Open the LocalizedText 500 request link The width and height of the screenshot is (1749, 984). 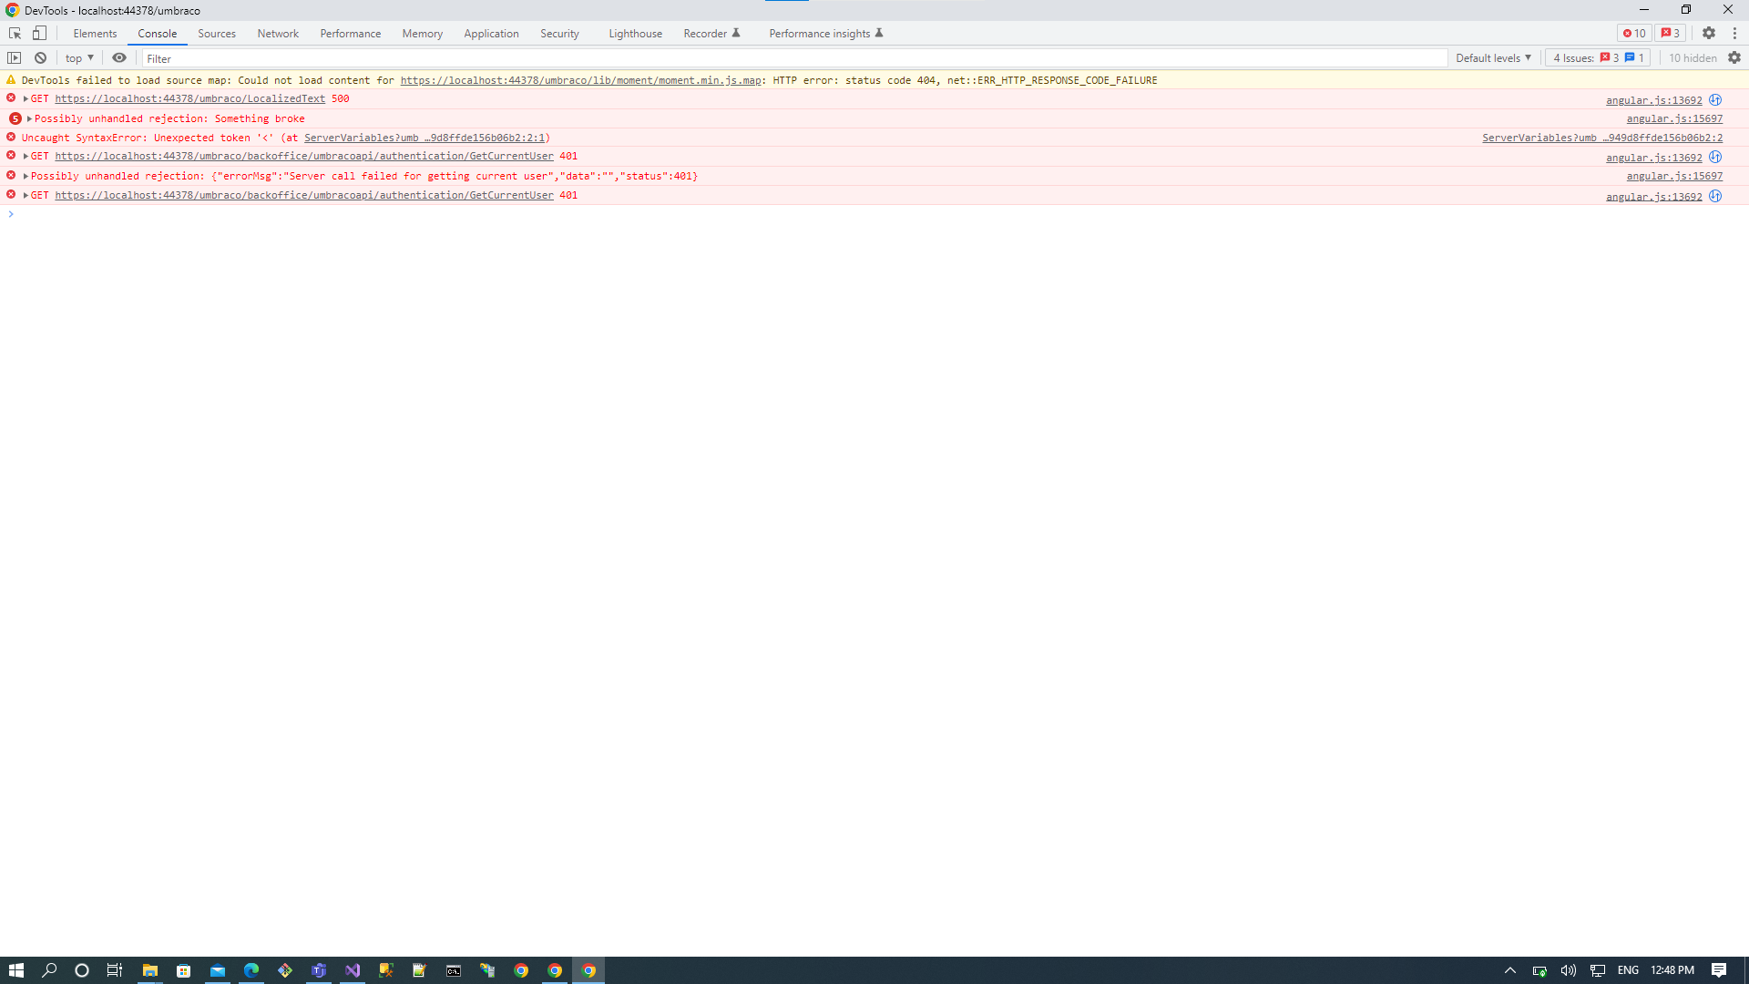(x=189, y=98)
